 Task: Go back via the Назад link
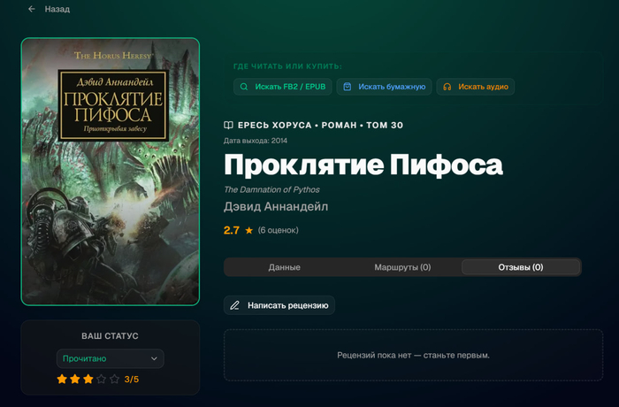pyautogui.click(x=57, y=9)
